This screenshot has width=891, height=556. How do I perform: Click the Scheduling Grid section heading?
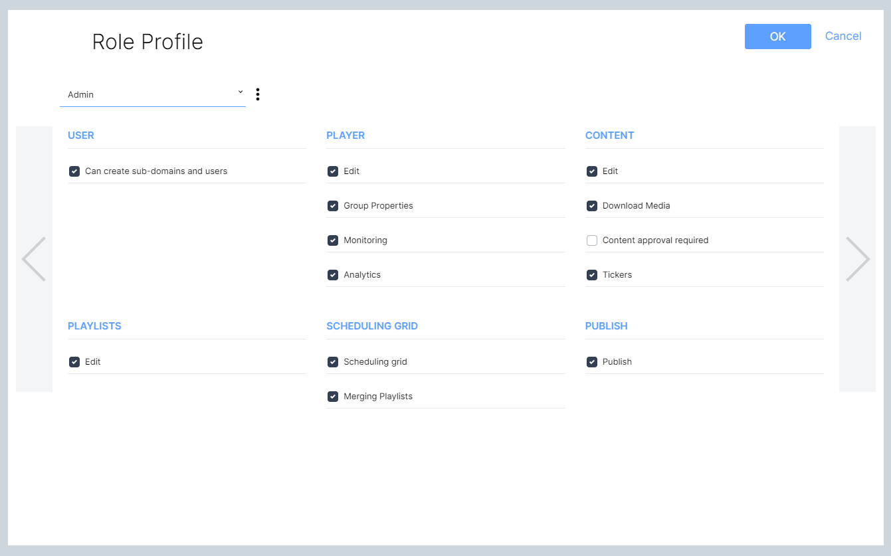372,326
